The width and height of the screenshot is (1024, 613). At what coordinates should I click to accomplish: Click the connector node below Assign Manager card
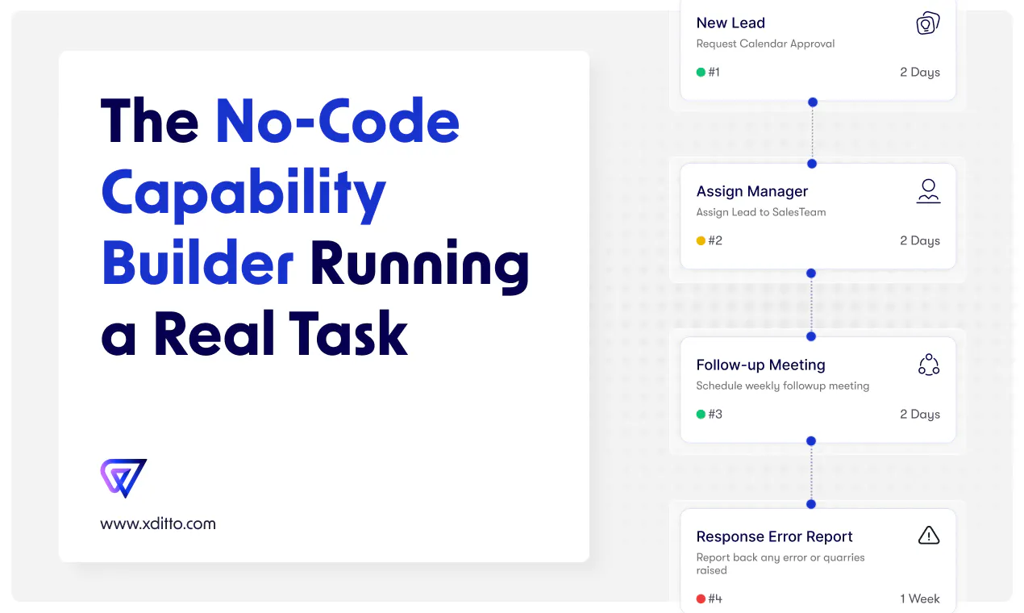click(811, 273)
